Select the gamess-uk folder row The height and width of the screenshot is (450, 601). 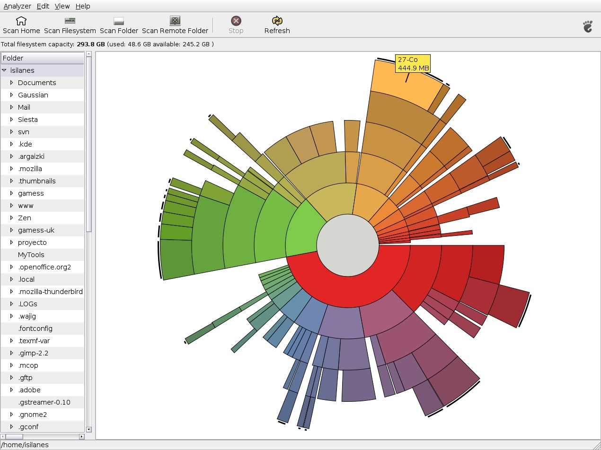[x=43, y=230]
